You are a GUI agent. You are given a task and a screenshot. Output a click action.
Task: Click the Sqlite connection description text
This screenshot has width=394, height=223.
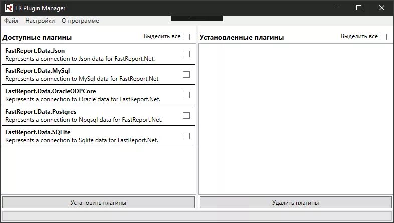82,140
